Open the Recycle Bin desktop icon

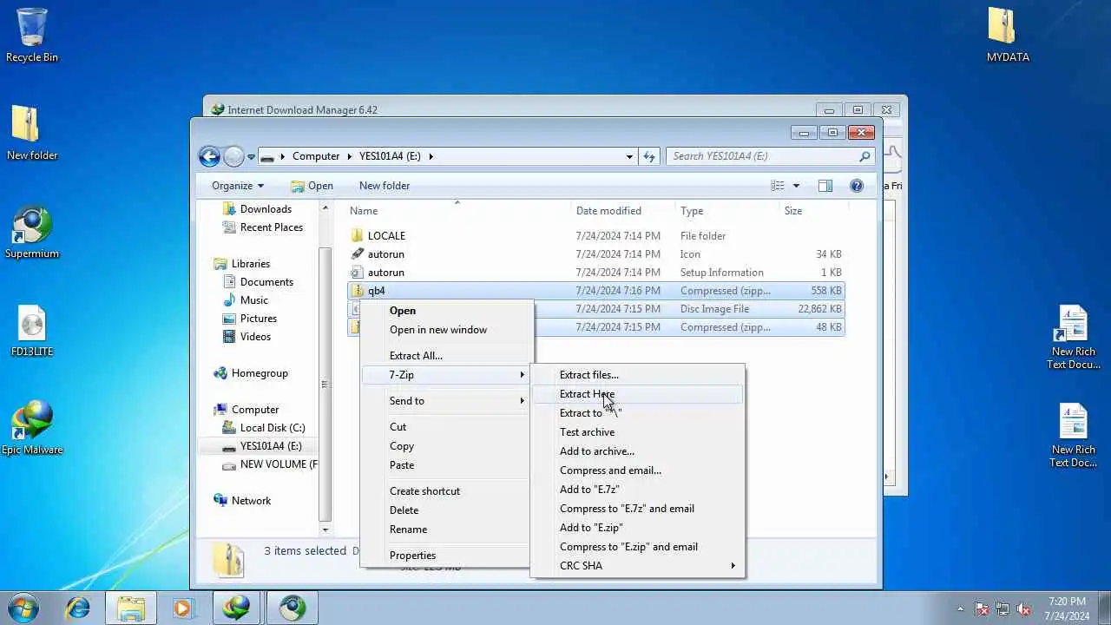[x=32, y=35]
